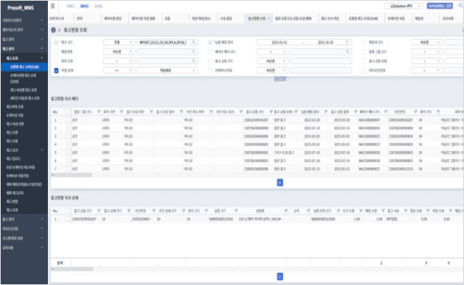Uncheck the blue checked filter checkbox
The width and height of the screenshot is (464, 285).
[x=56, y=70]
